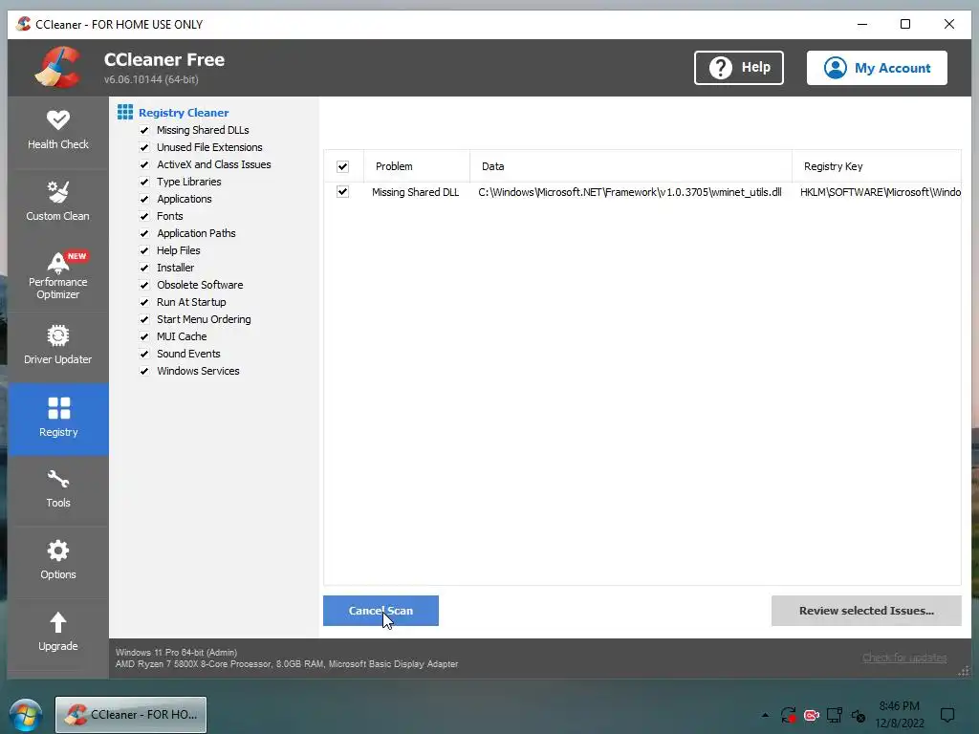
Task: Click the taskbar clock showing 8:46 PM
Action: [899, 715]
